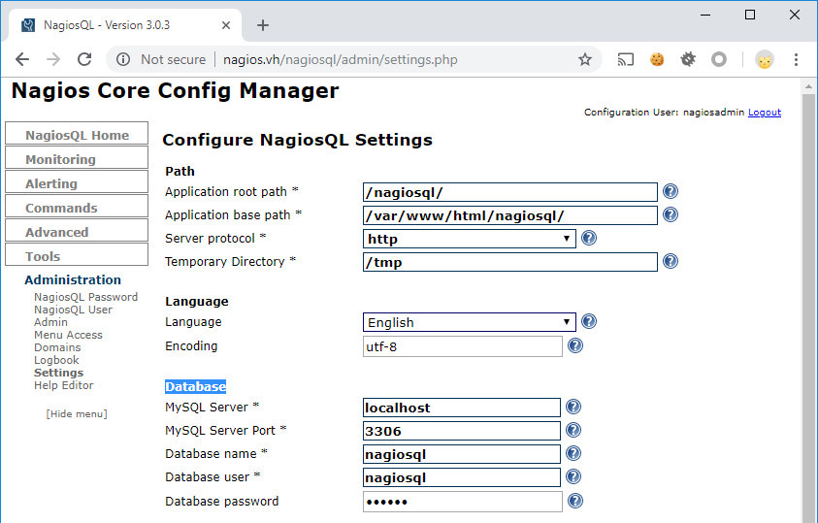Bookmark this page with the star
Viewport: 818px width, 523px height.
(x=585, y=59)
